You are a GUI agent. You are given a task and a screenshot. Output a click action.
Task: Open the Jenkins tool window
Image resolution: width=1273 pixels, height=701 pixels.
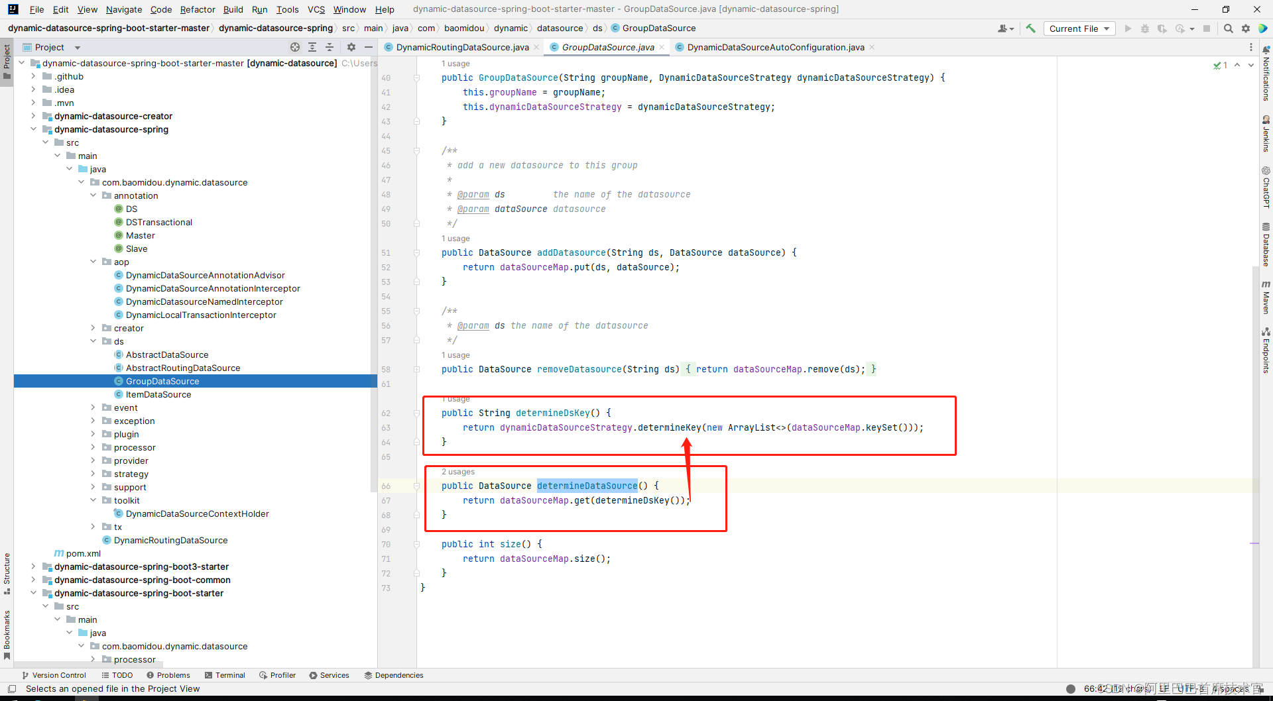(x=1266, y=134)
